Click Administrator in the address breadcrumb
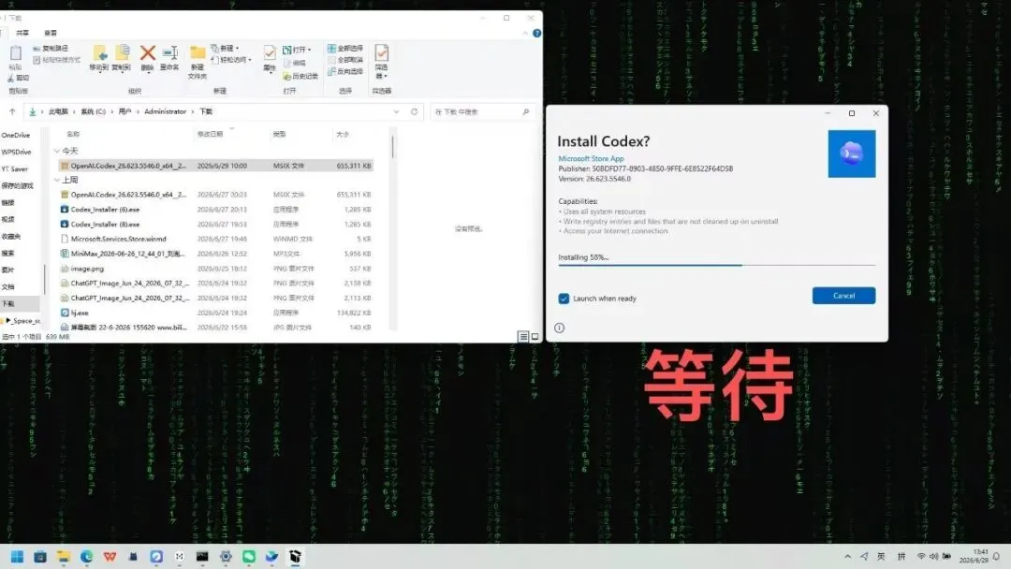The height and width of the screenshot is (569, 1011). 165,111
